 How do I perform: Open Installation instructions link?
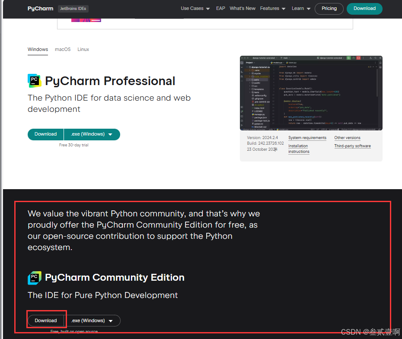coord(299,149)
